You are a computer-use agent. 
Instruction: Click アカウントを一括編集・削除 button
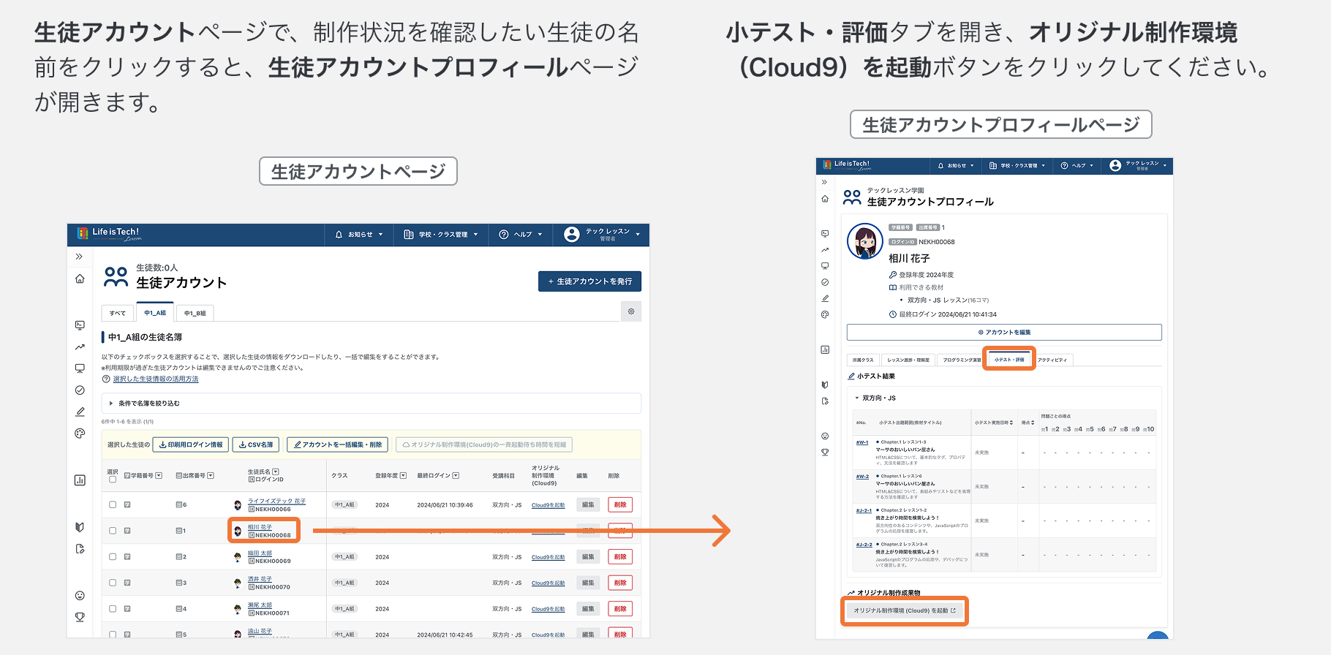(337, 444)
